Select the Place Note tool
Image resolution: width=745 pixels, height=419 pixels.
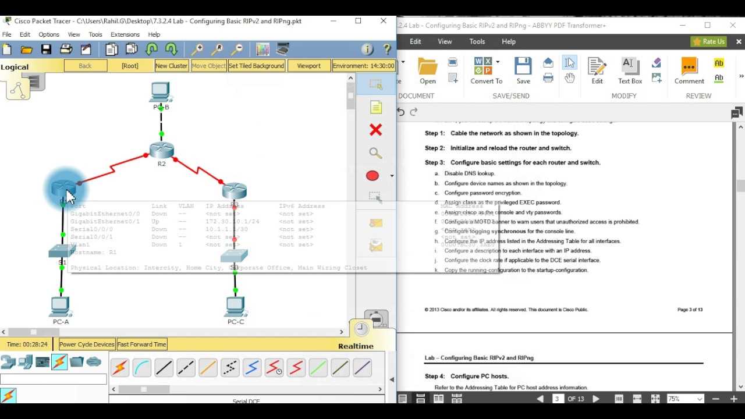pos(375,108)
